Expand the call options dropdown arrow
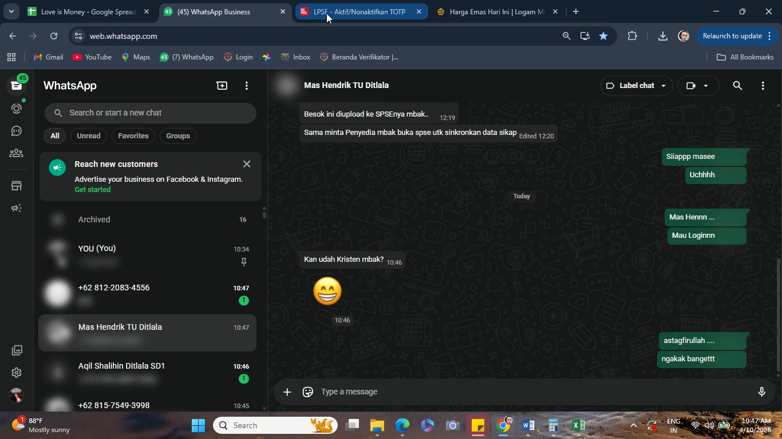Image resolution: width=782 pixels, height=439 pixels. pos(706,86)
